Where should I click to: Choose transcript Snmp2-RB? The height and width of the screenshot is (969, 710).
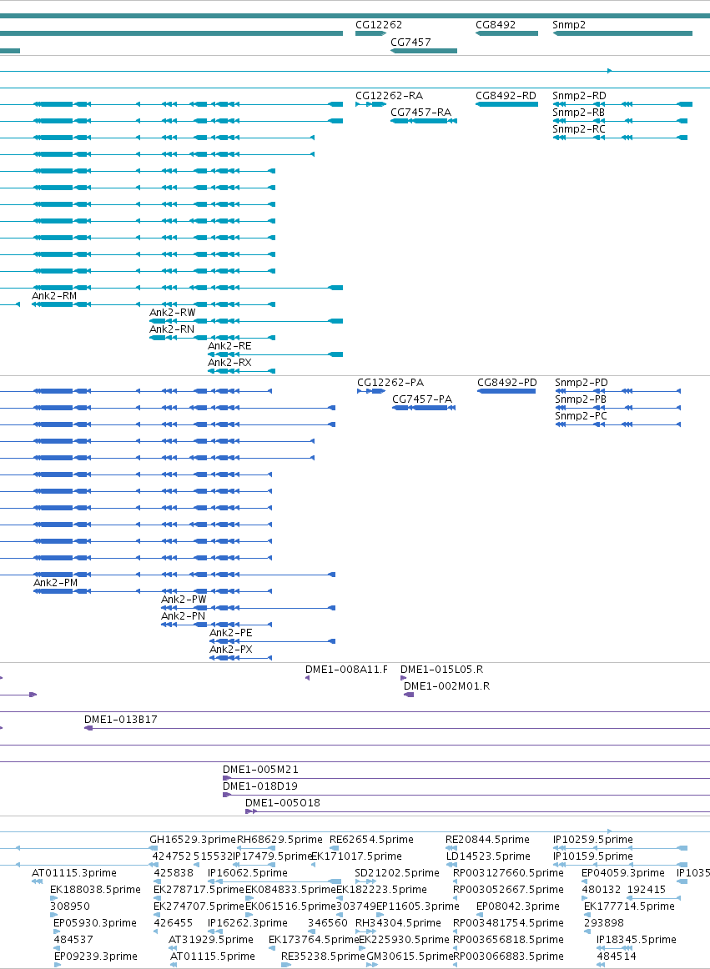point(578,113)
